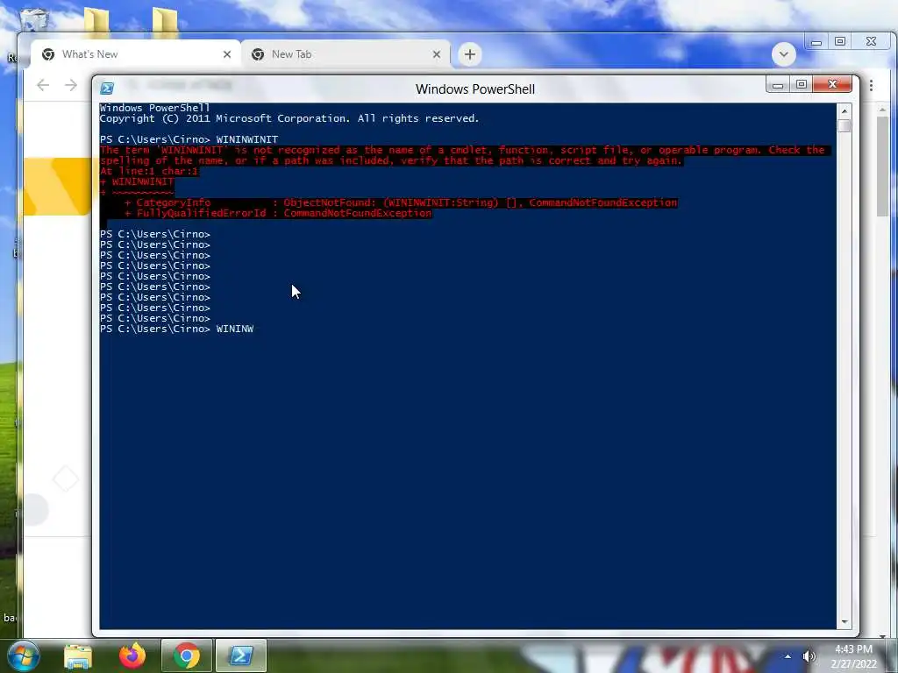Open Chrome tab search dropdown

pyautogui.click(x=783, y=54)
